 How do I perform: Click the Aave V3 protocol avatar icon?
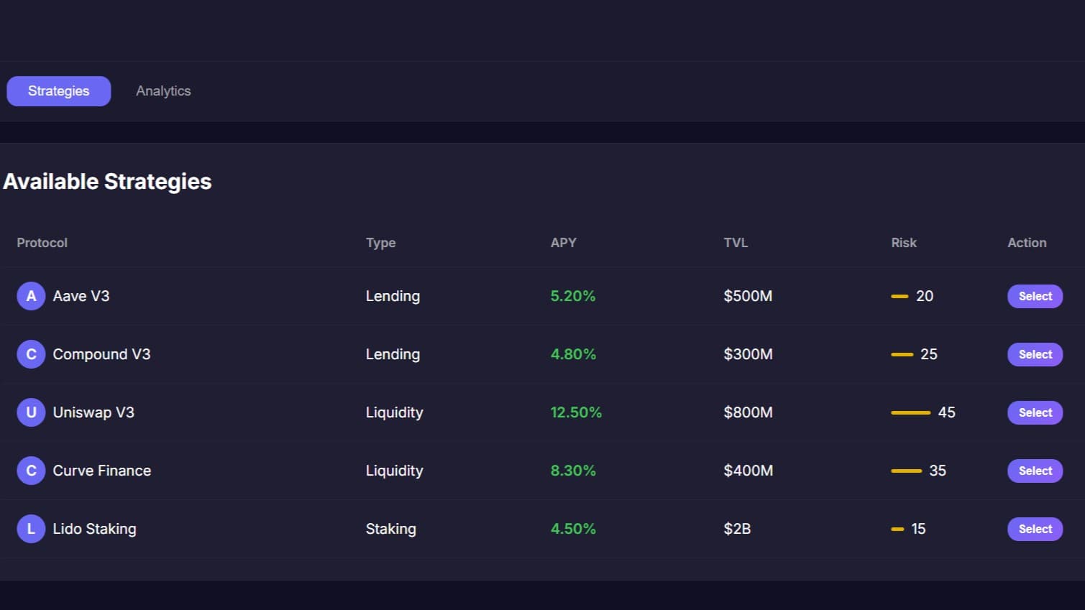tap(31, 296)
